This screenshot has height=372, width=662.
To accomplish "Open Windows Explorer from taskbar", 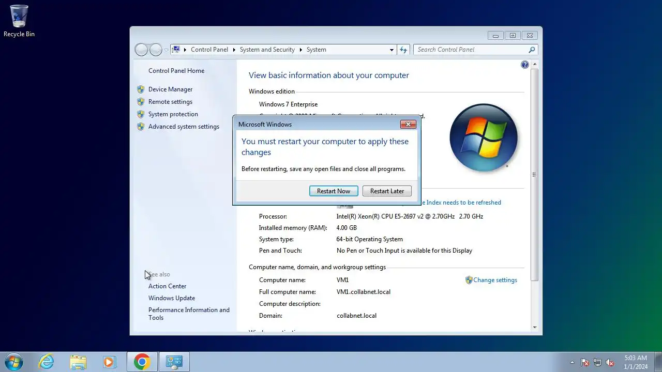I will coord(78,362).
